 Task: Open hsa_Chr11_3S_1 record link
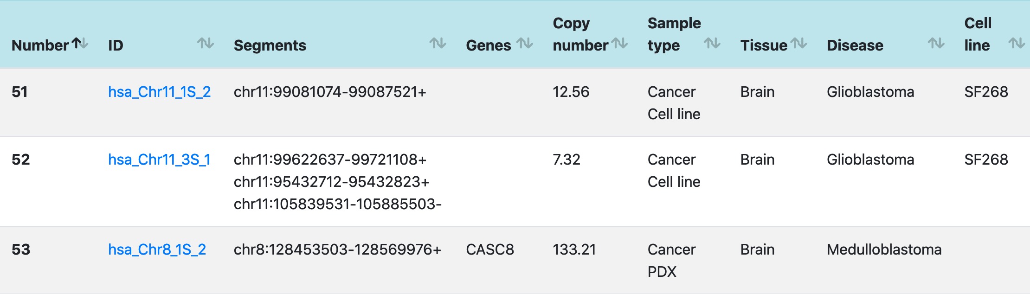coord(160,160)
